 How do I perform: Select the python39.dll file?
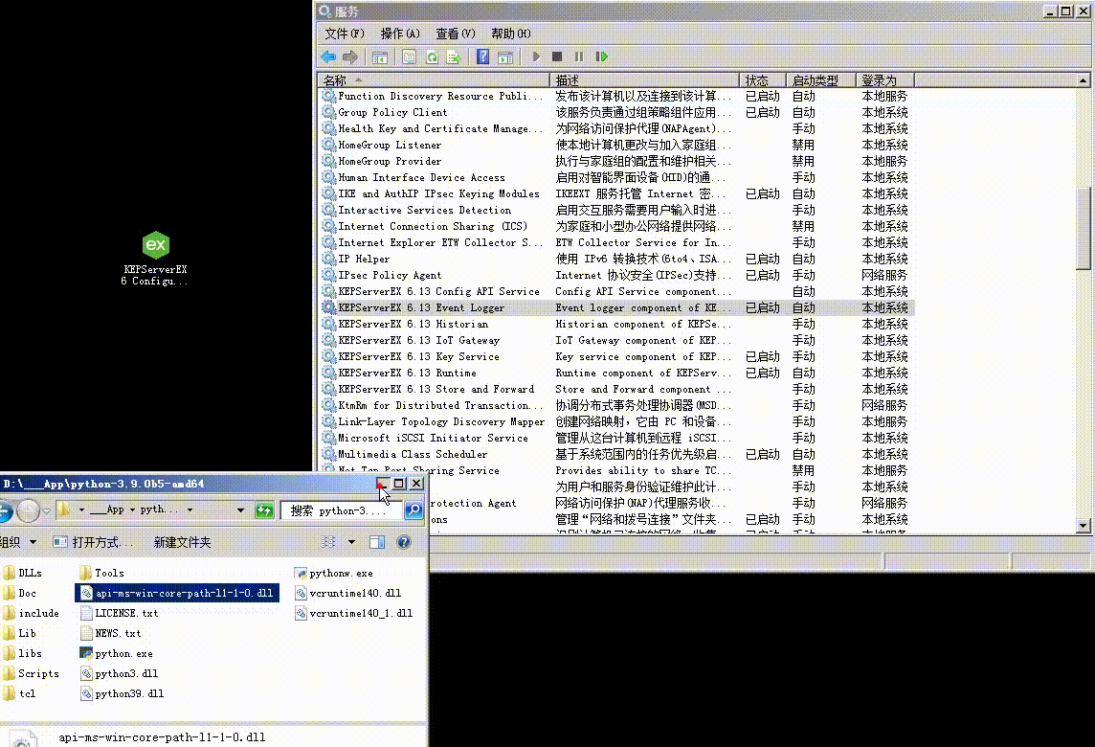click(123, 694)
